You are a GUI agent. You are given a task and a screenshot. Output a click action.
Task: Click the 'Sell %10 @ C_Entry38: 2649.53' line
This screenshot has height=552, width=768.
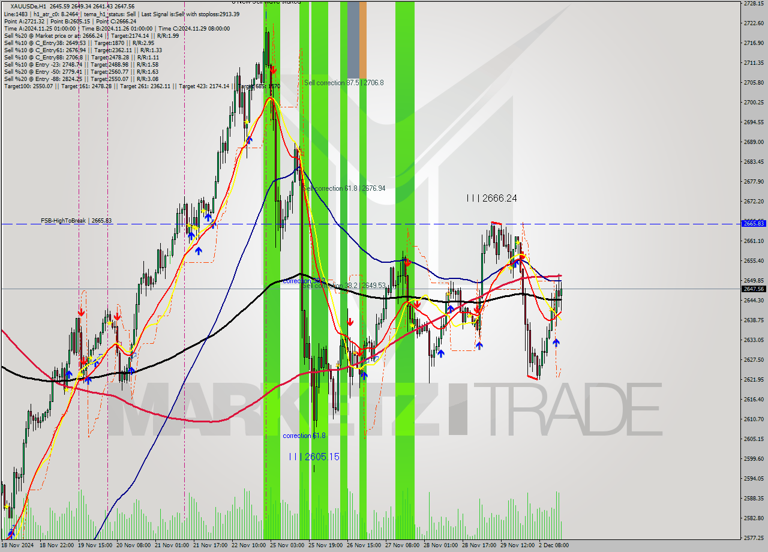pos(79,43)
